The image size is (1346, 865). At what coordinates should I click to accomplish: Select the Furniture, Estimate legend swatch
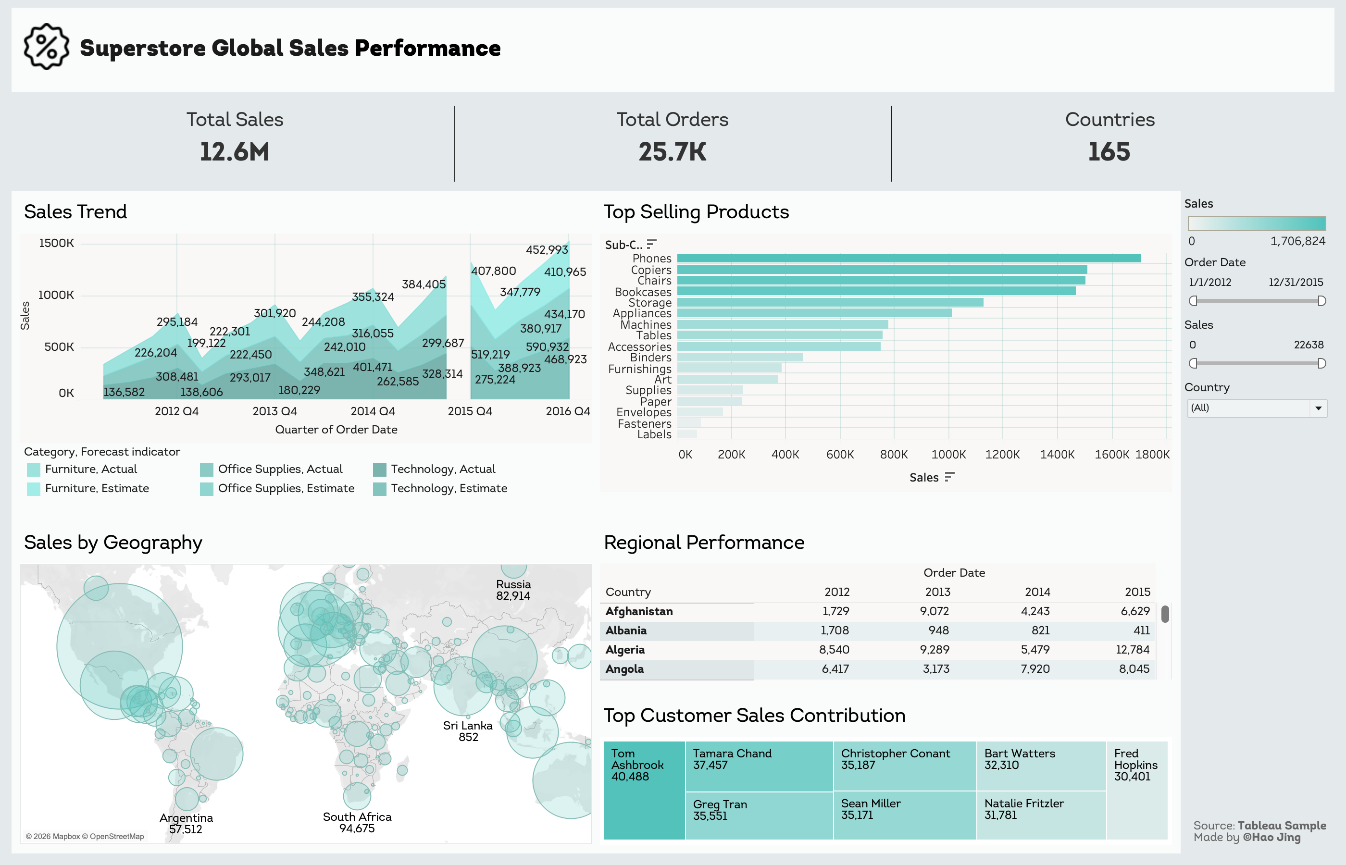pyautogui.click(x=34, y=489)
